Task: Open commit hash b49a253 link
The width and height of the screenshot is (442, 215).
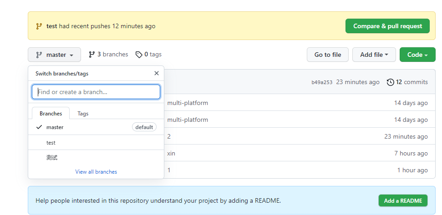Action: tap(322, 82)
